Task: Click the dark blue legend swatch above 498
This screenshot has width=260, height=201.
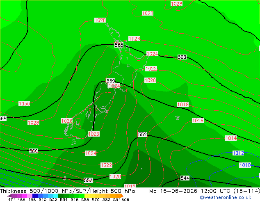Action: 35,196
